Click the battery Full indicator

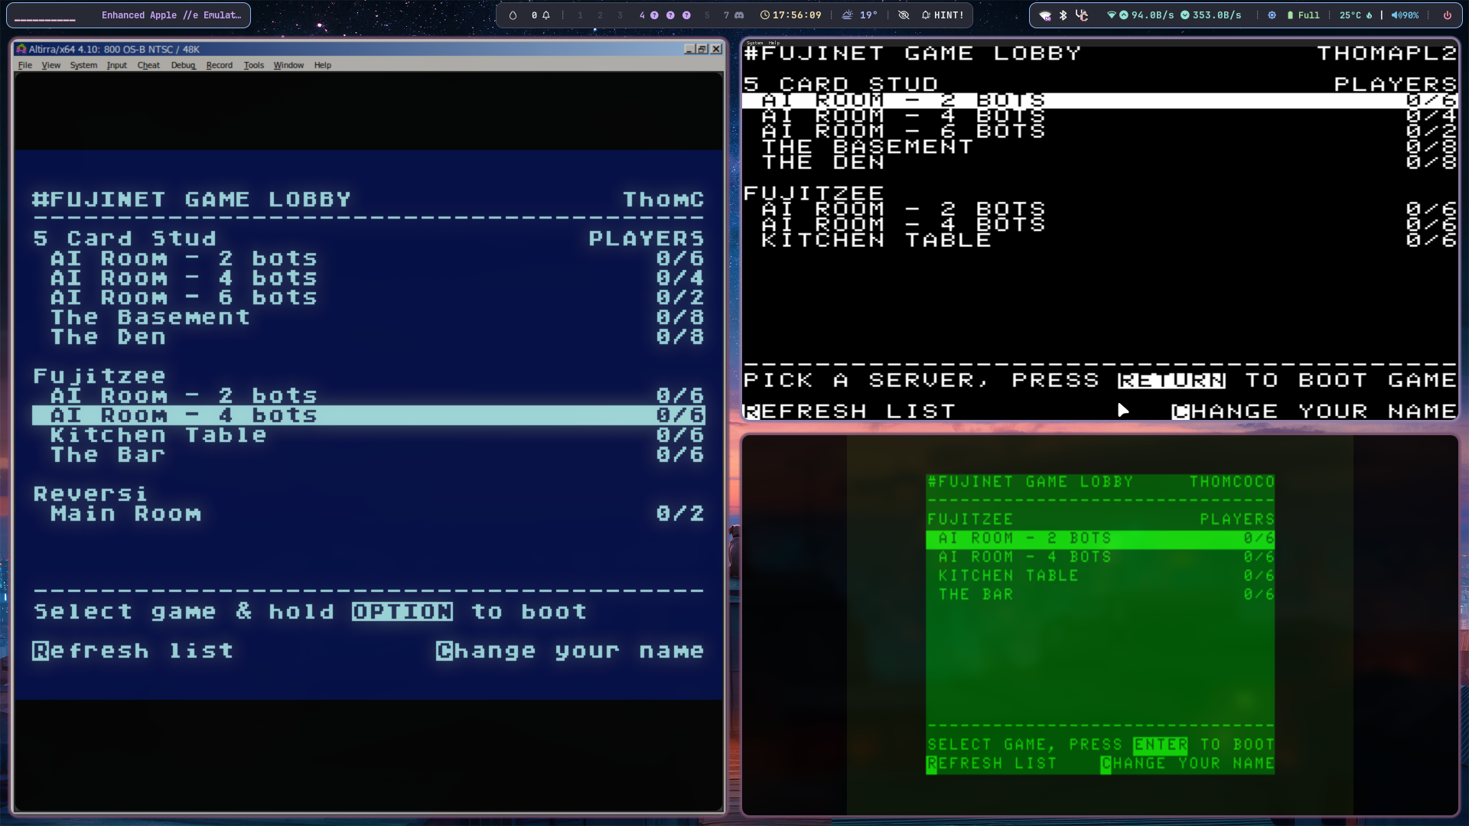pos(1304,15)
